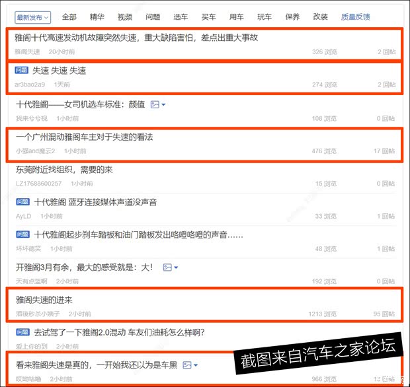Viewport: 410px width, 387px height.
Task: Click 326 浏览 count on first post
Action: 325,52
